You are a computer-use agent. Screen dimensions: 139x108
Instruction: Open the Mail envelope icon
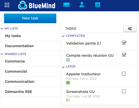click(x=66, y=5)
